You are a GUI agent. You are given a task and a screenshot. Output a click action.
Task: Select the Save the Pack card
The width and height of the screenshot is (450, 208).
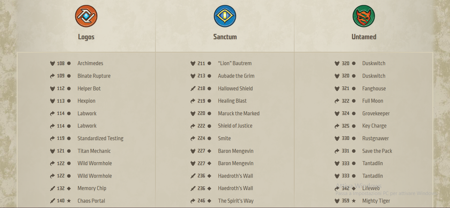point(377,151)
